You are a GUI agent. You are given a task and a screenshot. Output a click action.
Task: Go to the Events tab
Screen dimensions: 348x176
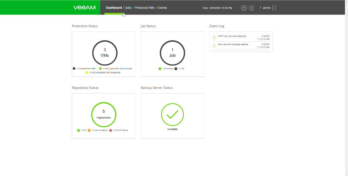coord(163,8)
